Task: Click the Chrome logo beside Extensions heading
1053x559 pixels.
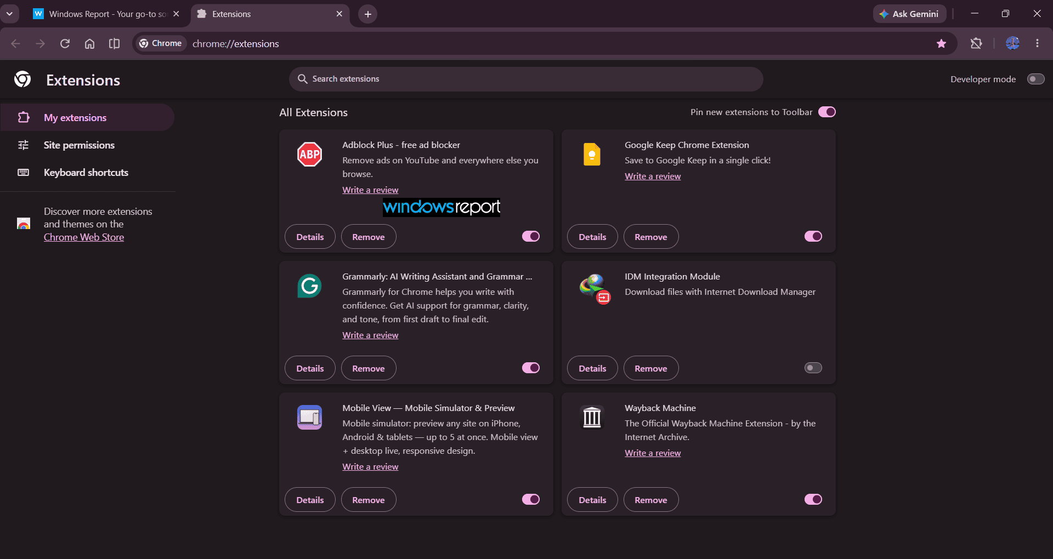Action: (x=22, y=79)
